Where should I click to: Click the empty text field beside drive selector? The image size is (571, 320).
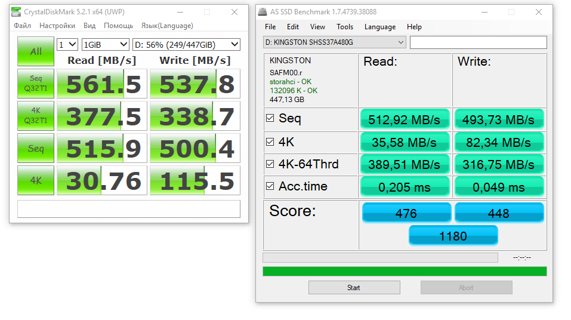click(478, 42)
